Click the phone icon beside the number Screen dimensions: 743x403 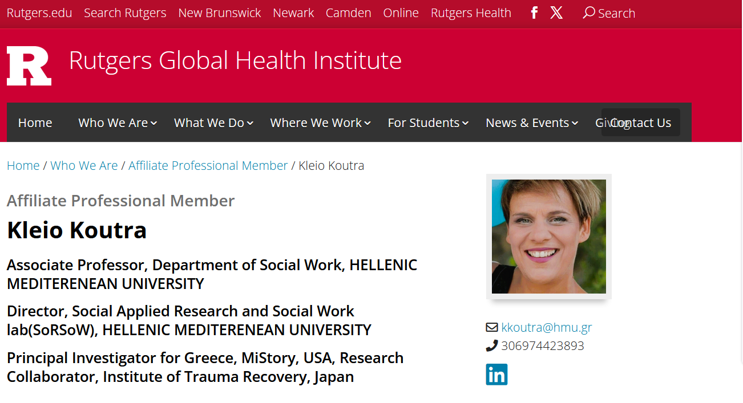pos(492,345)
